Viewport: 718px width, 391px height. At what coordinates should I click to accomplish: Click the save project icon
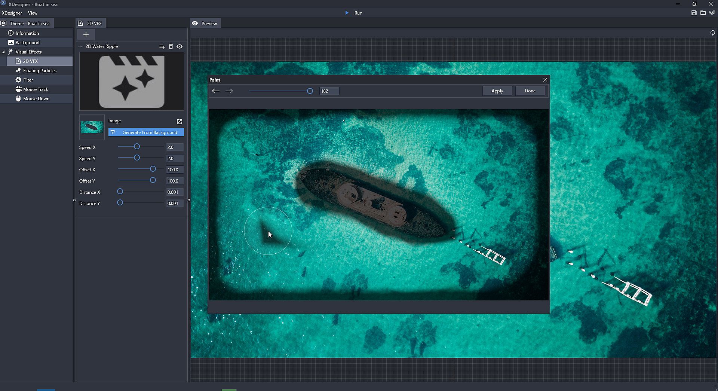[x=694, y=13]
